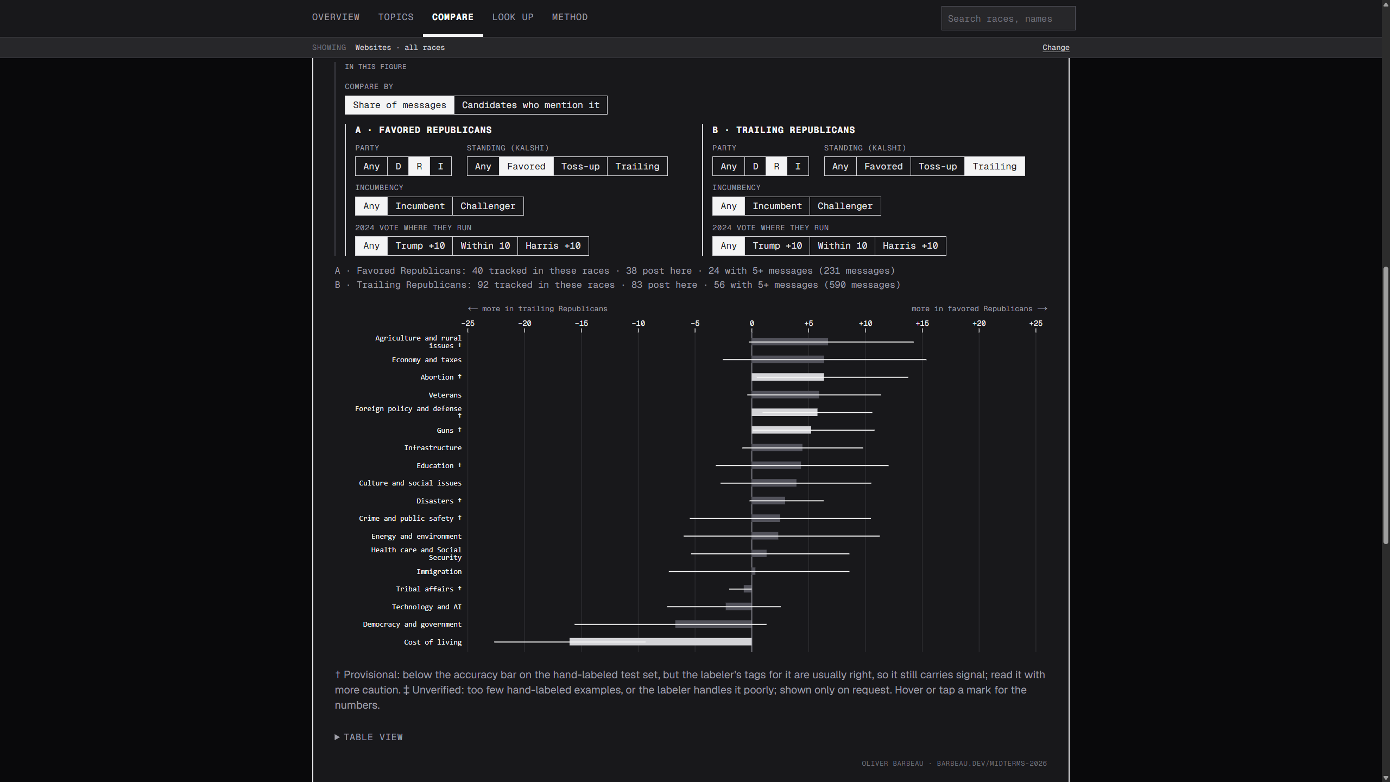Click the search races, names field

(x=1008, y=18)
